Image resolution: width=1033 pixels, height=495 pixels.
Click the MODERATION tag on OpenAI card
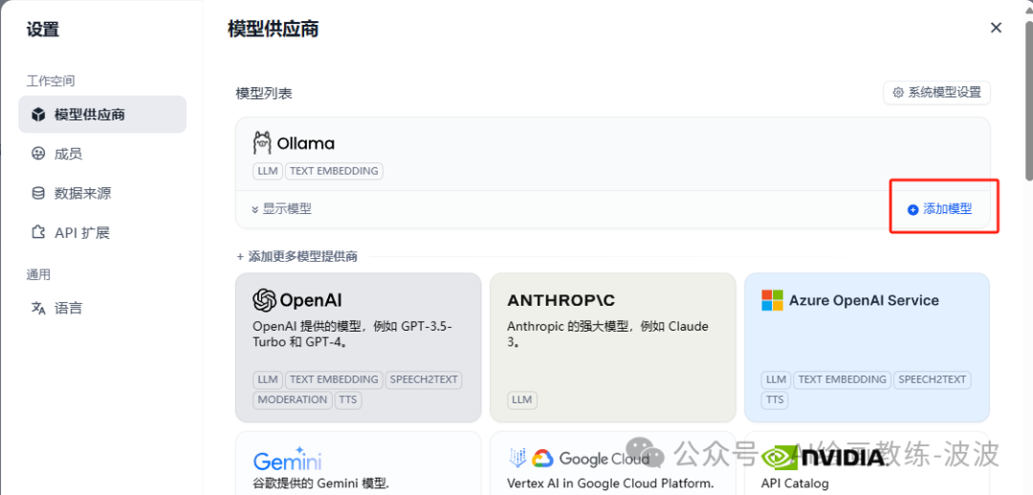(x=293, y=399)
